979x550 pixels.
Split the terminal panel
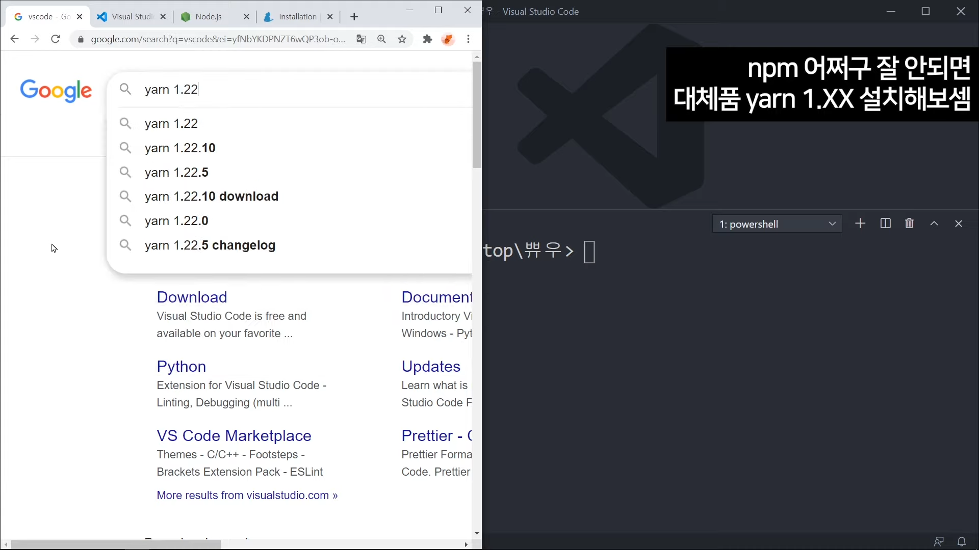[885, 224]
